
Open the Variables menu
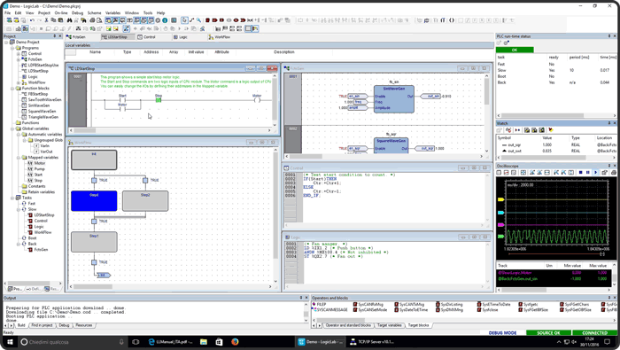coord(112,12)
